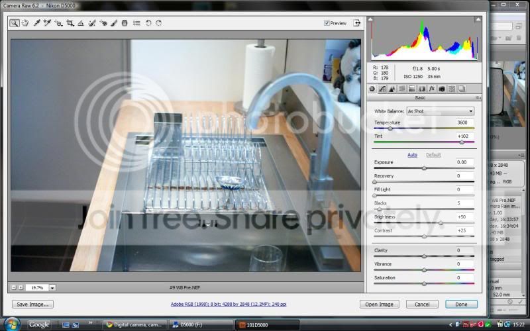Click the Temperature slider handle
The height and width of the screenshot is (331, 530).
point(390,129)
